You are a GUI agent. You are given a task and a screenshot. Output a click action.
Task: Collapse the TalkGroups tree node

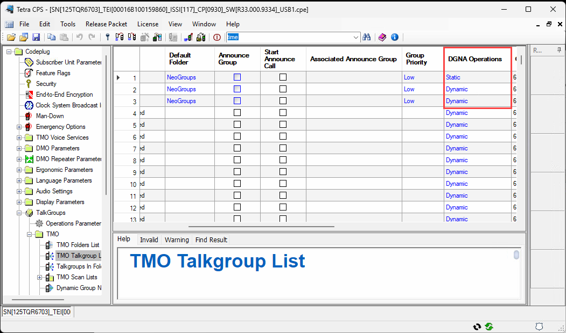click(x=19, y=213)
